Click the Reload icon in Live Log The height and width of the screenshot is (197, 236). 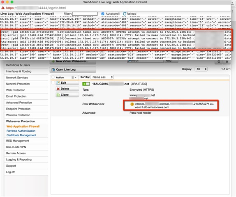(125, 14)
